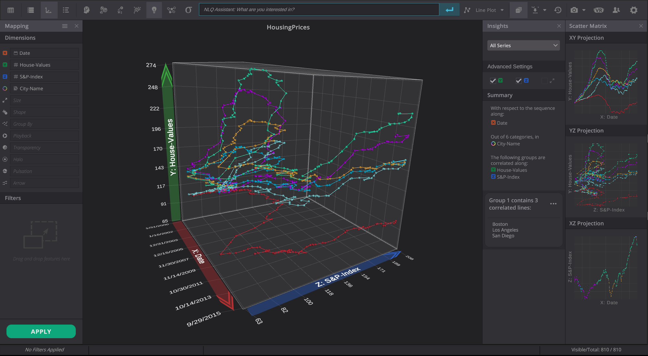648x356 pixels.
Task: Select Los Angeles in Group 1 list
Action: (505, 230)
